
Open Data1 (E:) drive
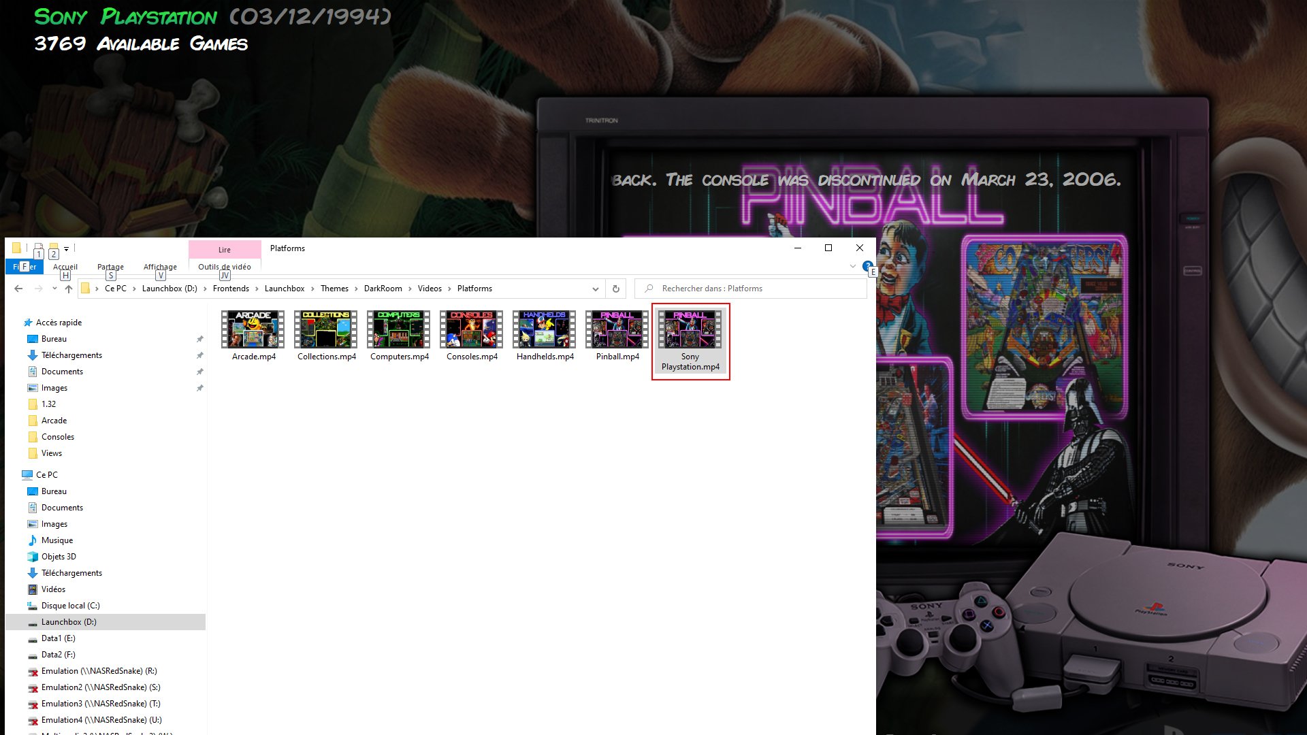point(58,638)
